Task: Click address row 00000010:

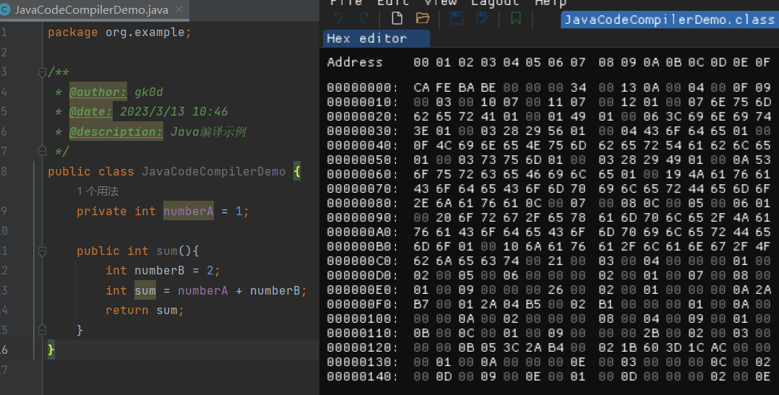Action: (x=363, y=103)
